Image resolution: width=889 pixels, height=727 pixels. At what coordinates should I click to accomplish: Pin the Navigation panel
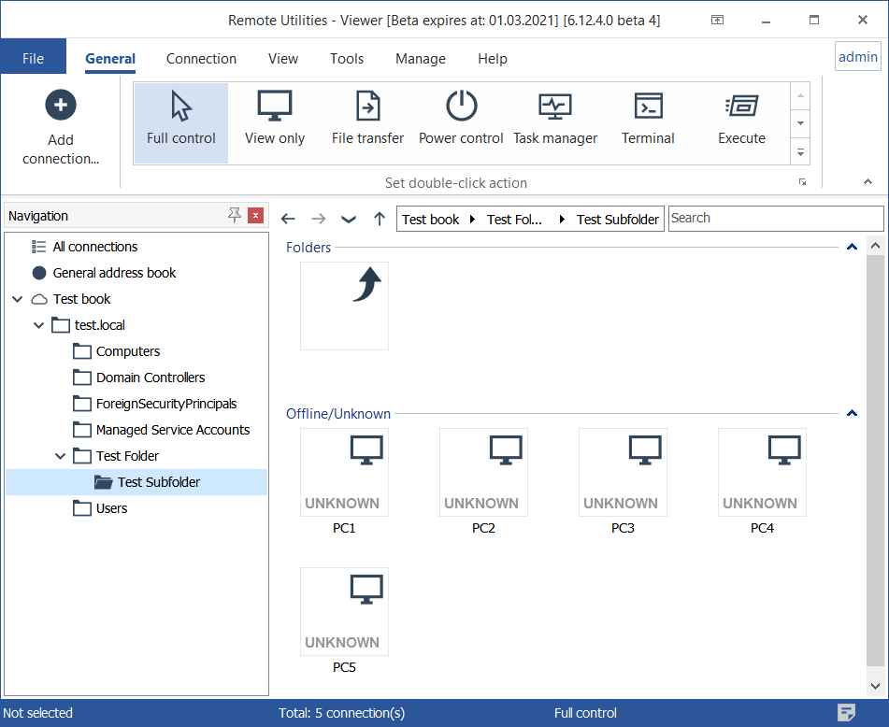tap(235, 215)
